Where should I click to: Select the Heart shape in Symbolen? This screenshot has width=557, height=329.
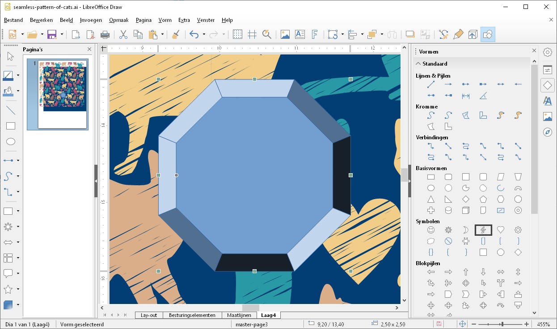(x=501, y=230)
